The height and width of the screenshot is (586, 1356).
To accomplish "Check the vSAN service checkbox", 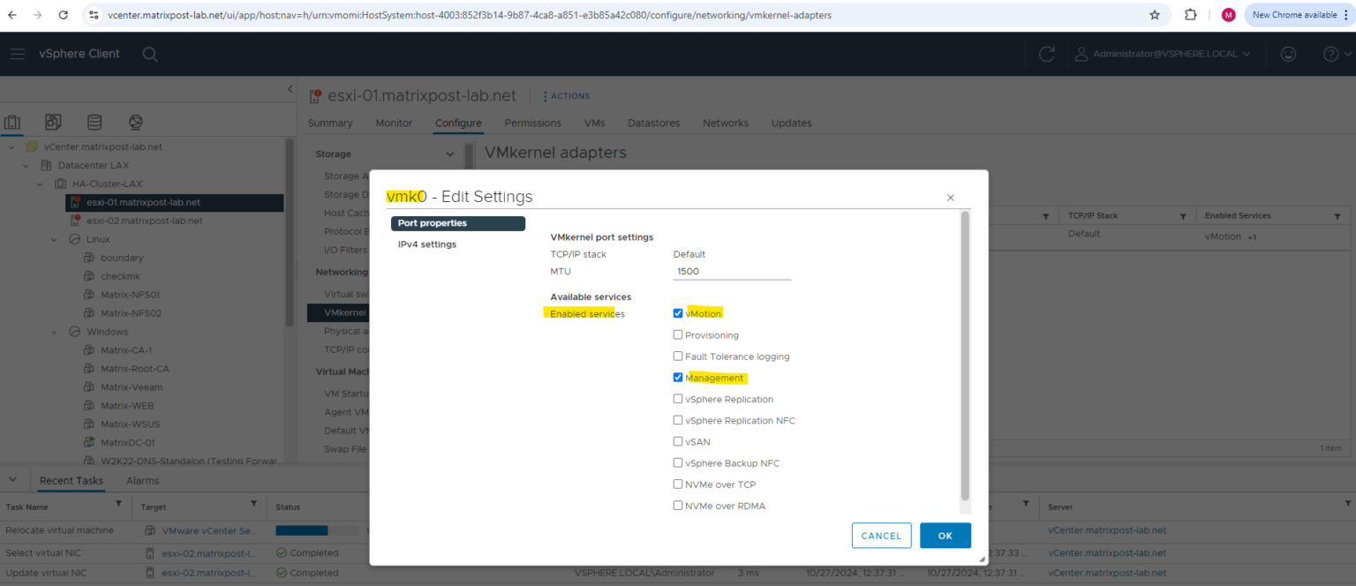I will pos(678,441).
